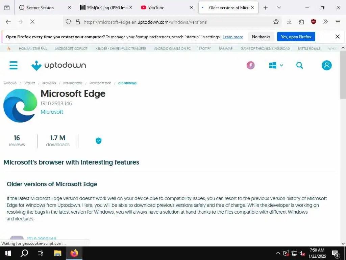Click the Firefox taskbar icon
The height and width of the screenshot is (260, 346).
point(74,253)
